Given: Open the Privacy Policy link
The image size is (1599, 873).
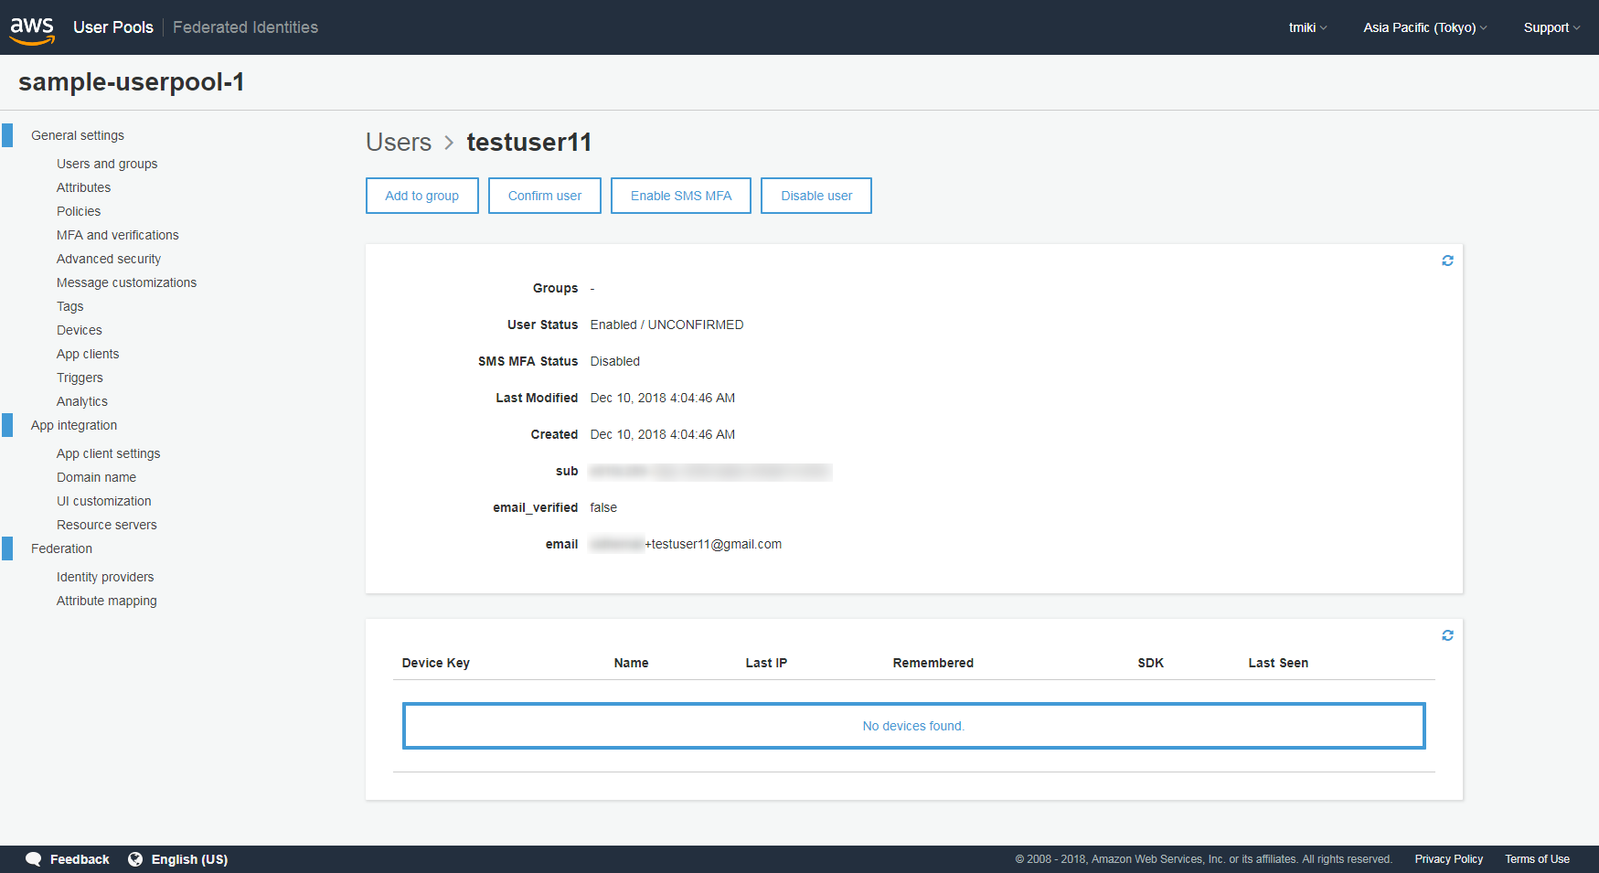Looking at the screenshot, I should click(x=1448, y=859).
